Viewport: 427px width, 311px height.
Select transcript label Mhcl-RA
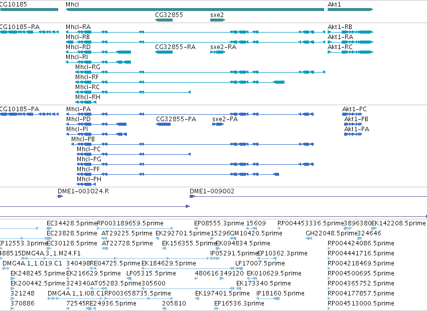78,27
